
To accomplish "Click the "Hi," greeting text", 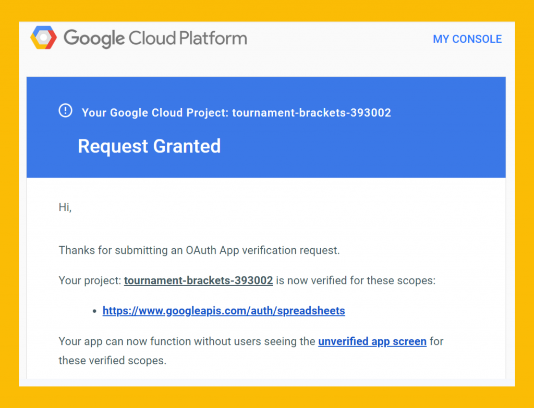I will click(65, 207).
